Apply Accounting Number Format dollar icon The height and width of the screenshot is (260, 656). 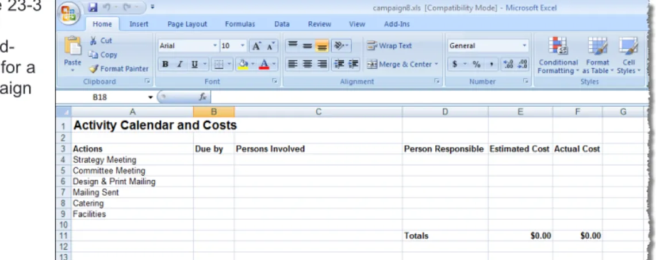454,64
